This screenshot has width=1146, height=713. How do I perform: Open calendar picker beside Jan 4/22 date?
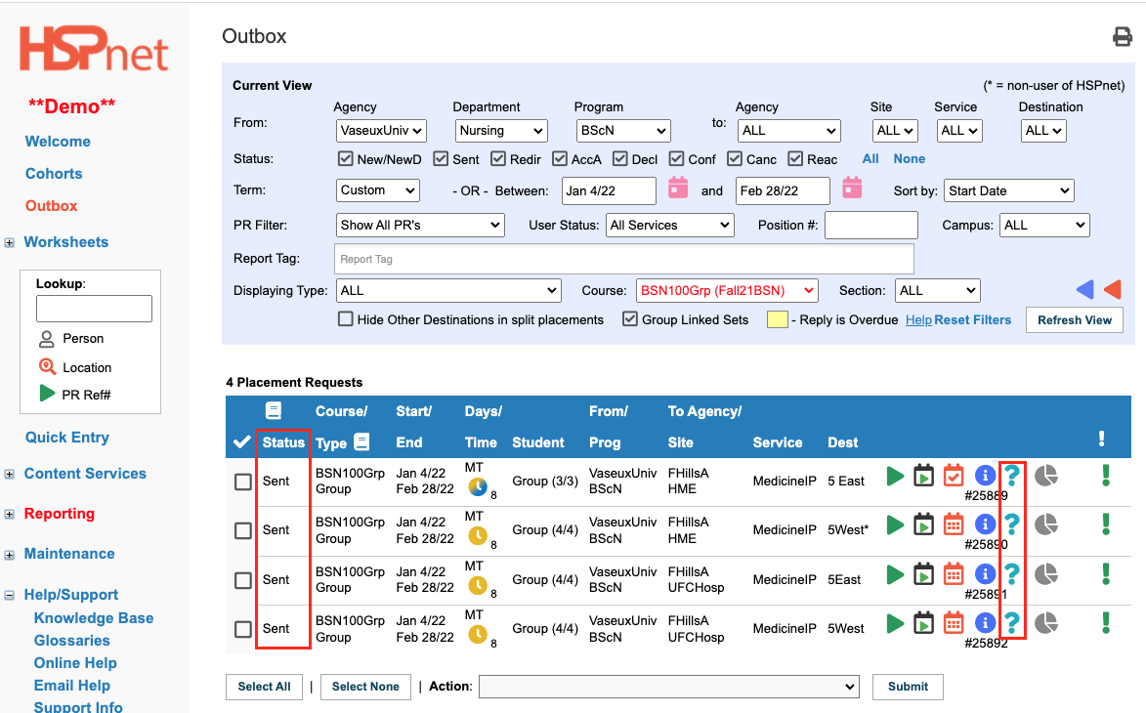point(678,189)
